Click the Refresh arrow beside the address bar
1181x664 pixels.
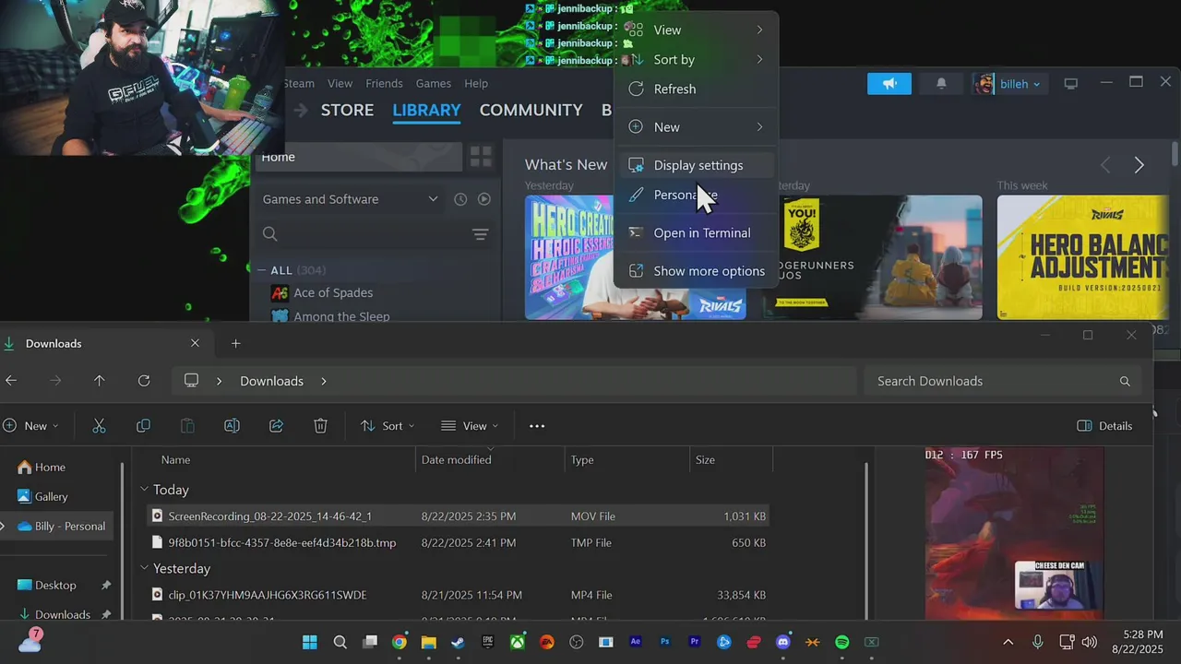click(x=144, y=381)
